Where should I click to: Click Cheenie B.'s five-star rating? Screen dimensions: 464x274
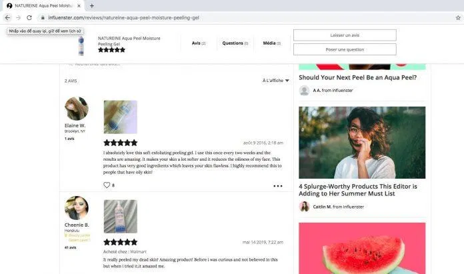click(x=121, y=243)
